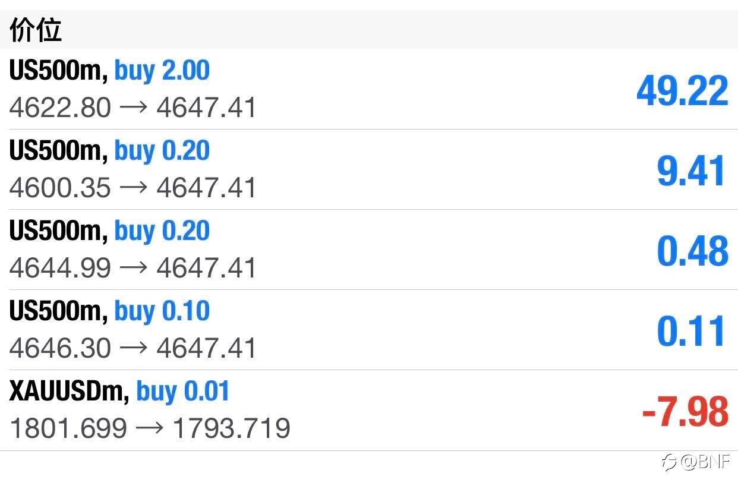Click the 4622.80 → 4647.41 price line

click(133, 108)
